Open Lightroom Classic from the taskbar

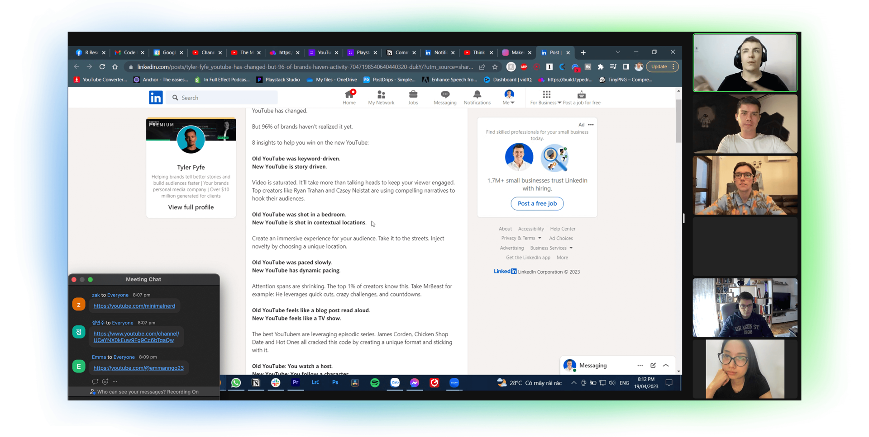coord(315,383)
